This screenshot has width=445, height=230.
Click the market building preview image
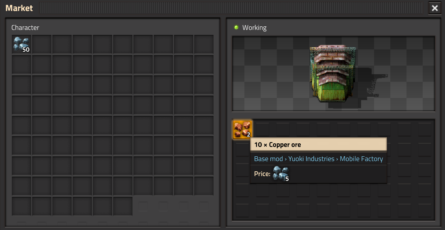coord(334,73)
